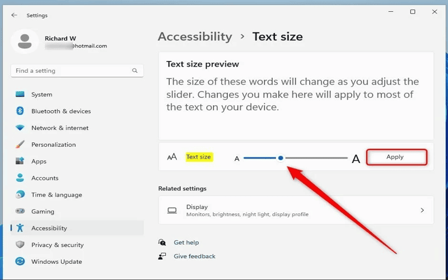Viewport: 448px width, 280px height.
Task: Open the System icon in sidebar
Action: [20, 94]
